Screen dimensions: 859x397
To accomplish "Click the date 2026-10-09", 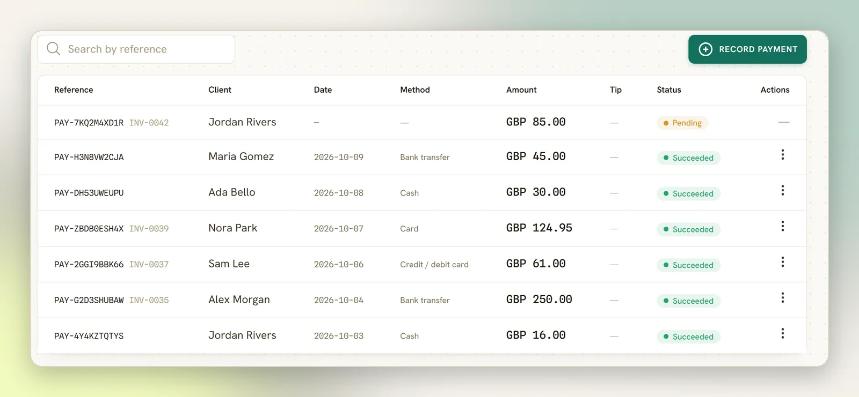I will (339, 158).
